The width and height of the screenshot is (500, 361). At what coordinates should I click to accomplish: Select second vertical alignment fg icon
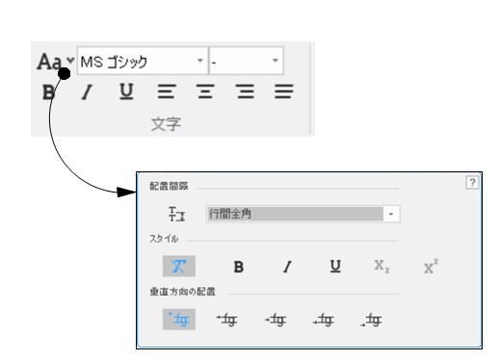click(226, 320)
